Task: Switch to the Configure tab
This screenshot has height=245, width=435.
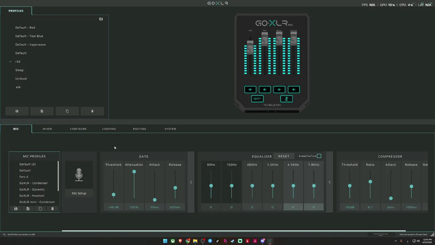Action: coord(78,129)
